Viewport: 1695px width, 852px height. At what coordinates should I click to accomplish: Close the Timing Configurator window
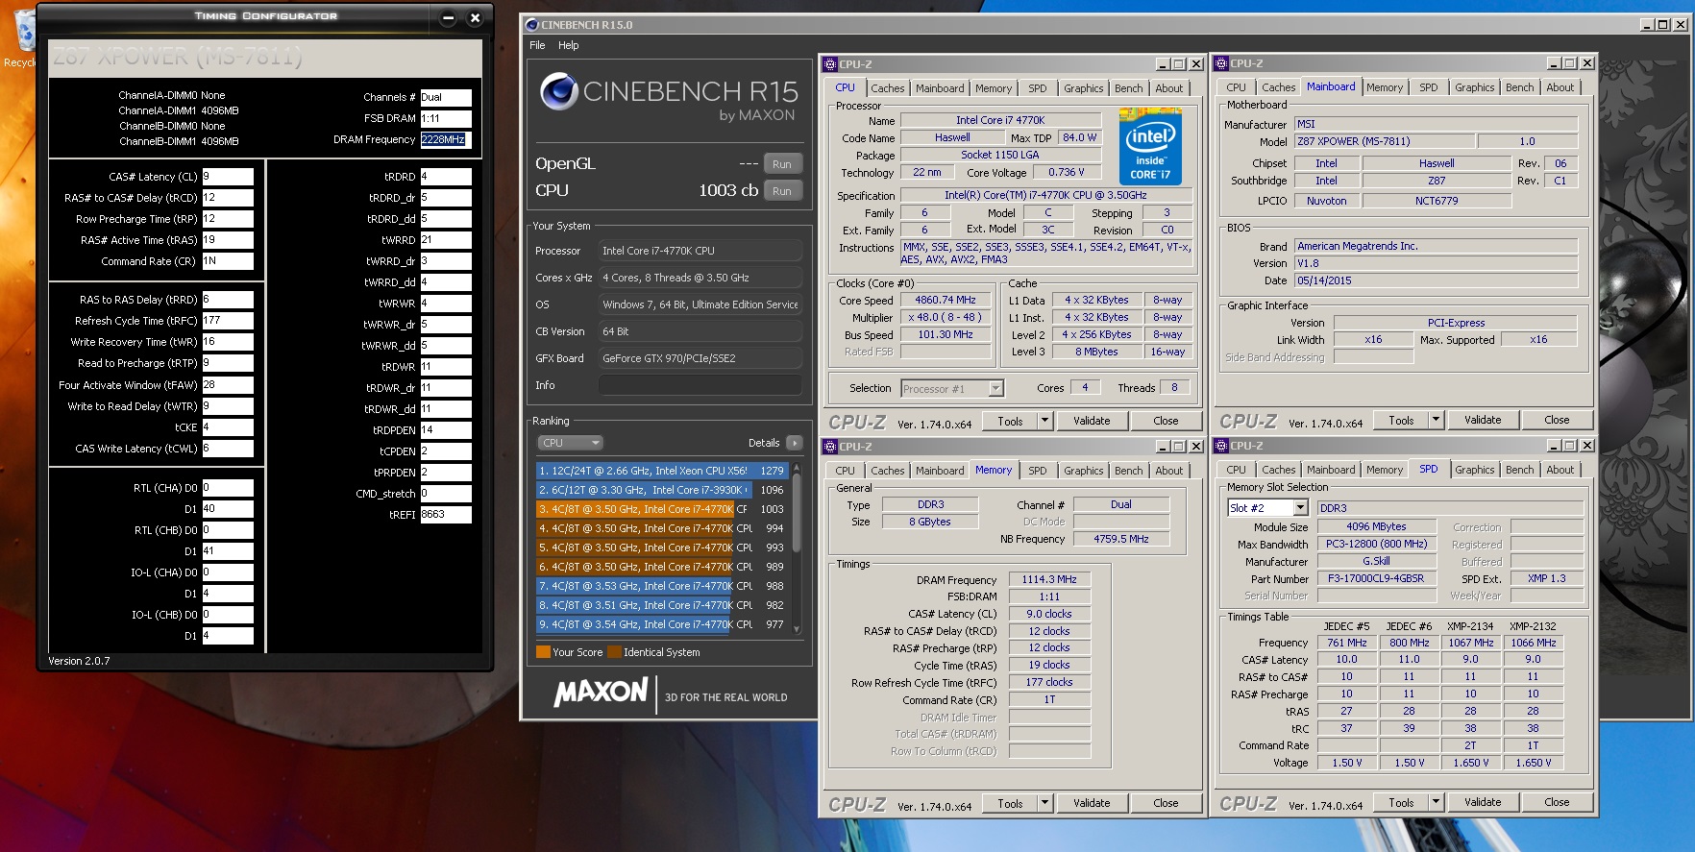click(475, 17)
